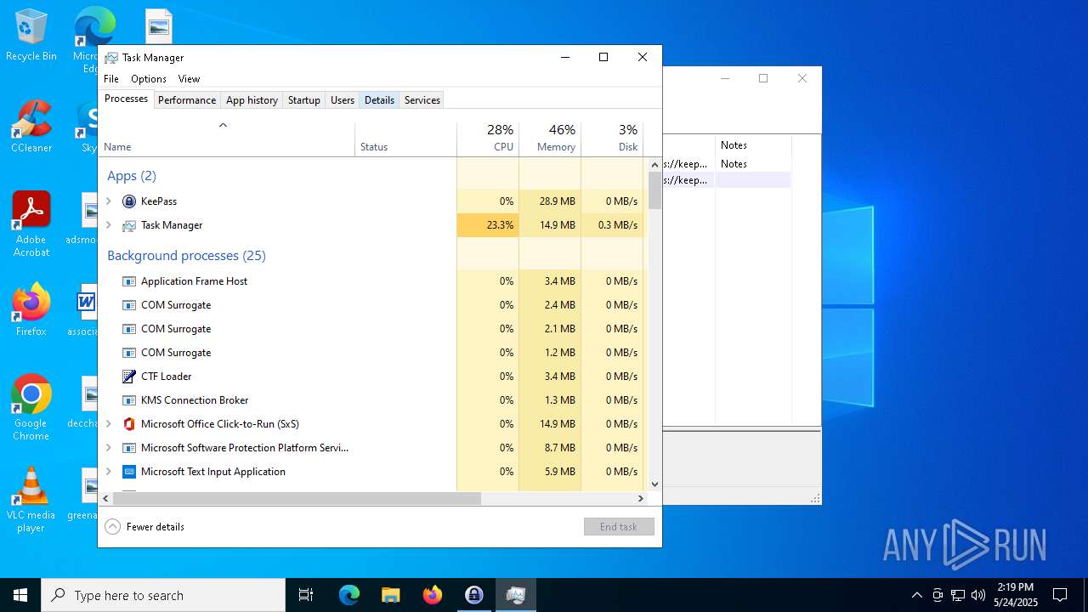Open the File menu
Viewport: 1088px width, 612px height.
[111, 79]
